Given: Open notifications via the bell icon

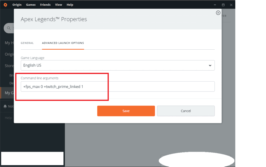Looking at the screenshot, I should pos(5,106).
